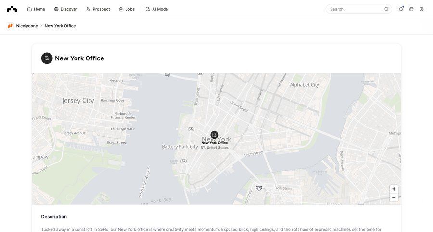Viewport: 433px width, 232px height.
Task: Click the Jobs briefcase icon
Action: click(121, 9)
